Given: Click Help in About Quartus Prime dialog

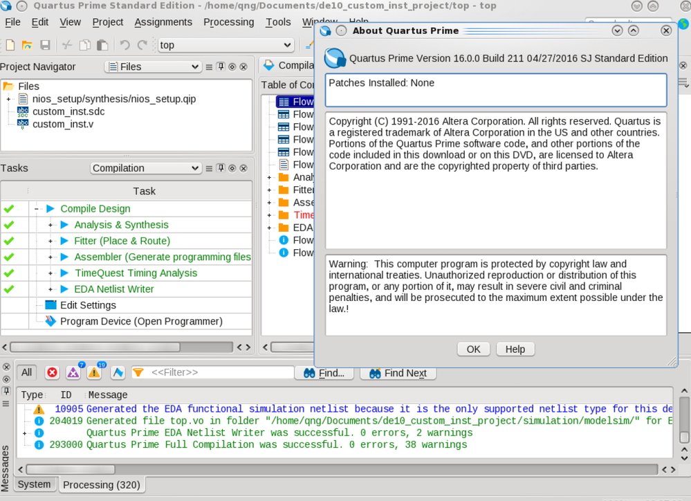Looking at the screenshot, I should pos(515,349).
